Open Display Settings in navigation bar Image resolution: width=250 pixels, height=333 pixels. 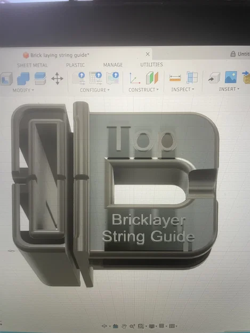click(x=152, y=326)
